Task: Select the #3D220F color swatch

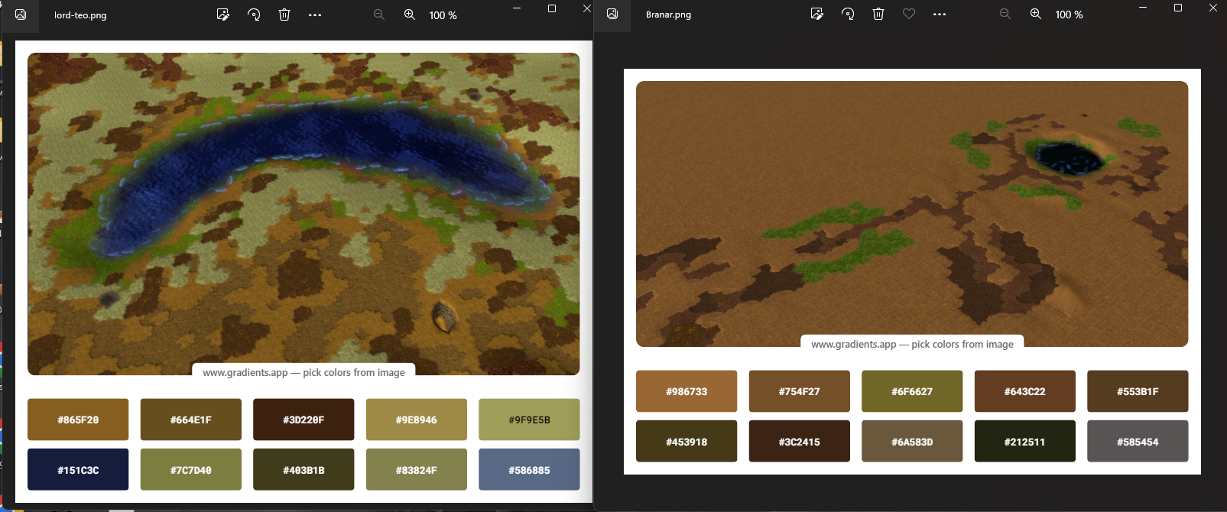Action: pyautogui.click(x=304, y=420)
